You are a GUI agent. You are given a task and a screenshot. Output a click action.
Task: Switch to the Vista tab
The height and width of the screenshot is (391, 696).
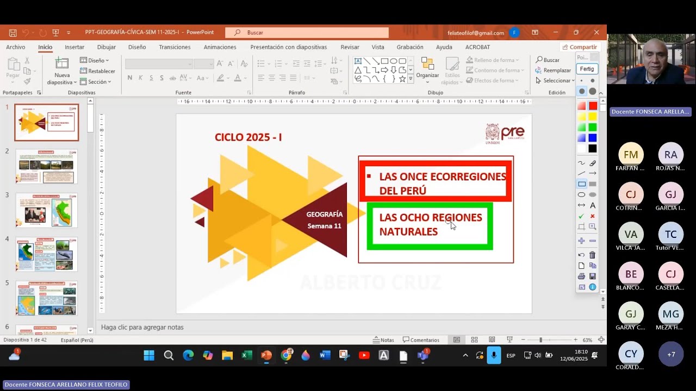click(x=378, y=47)
